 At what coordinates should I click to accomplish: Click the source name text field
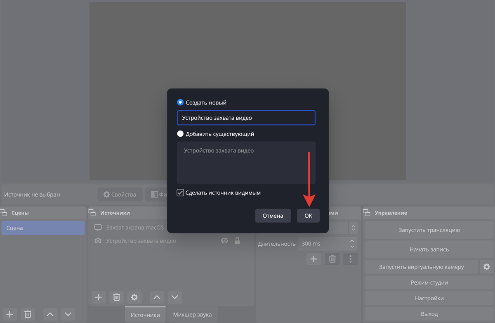pyautogui.click(x=246, y=118)
